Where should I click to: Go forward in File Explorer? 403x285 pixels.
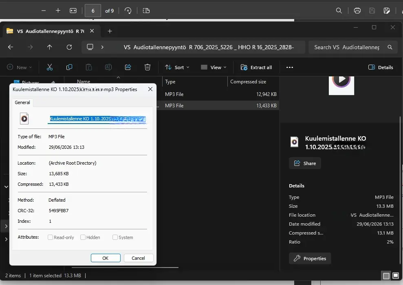[x=30, y=47]
